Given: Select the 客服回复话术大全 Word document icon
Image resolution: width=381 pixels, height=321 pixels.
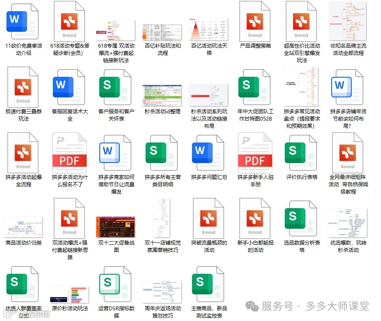Looking at the screenshot, I should coord(69,87).
